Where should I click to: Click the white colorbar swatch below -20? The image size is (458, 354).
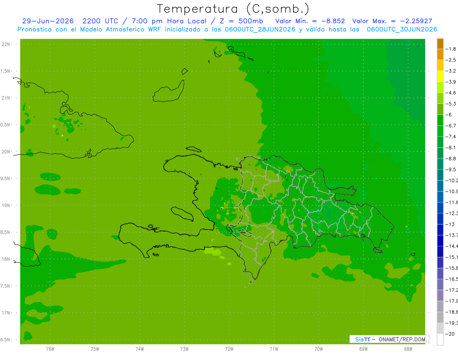(x=440, y=339)
